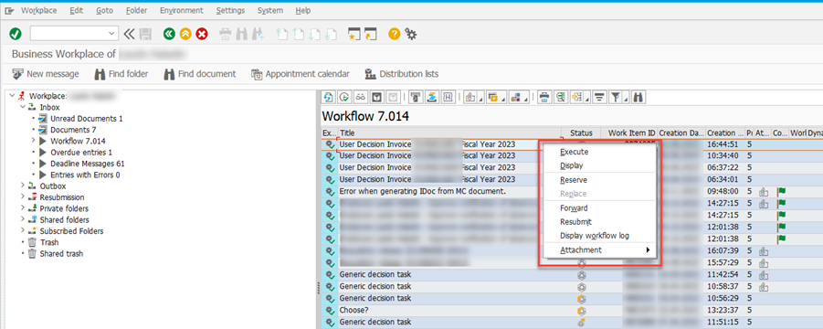
Task: Click the Print icon in worklist toolbar
Action: tap(544, 97)
